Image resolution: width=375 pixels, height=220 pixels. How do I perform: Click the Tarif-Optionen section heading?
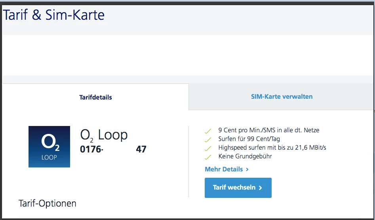48,204
